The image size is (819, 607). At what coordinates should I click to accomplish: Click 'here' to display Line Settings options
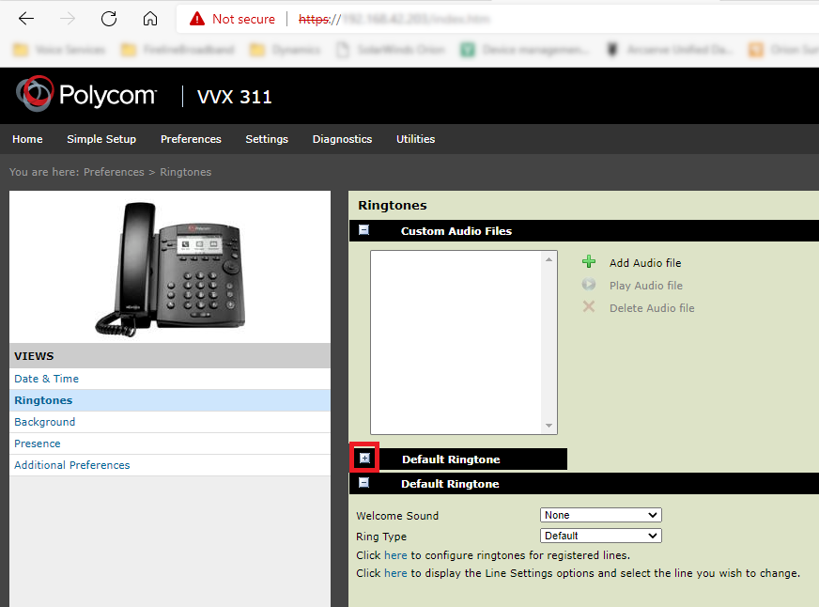395,573
